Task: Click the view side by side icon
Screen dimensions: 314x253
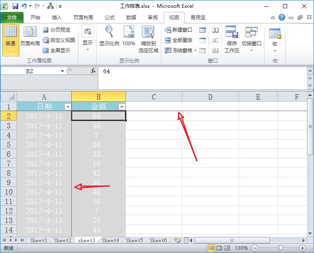Action: click(215, 30)
